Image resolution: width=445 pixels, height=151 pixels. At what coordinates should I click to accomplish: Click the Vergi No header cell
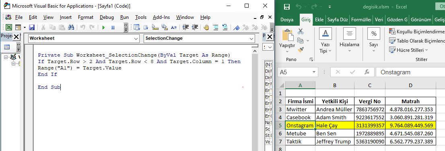pyautogui.click(x=369, y=101)
